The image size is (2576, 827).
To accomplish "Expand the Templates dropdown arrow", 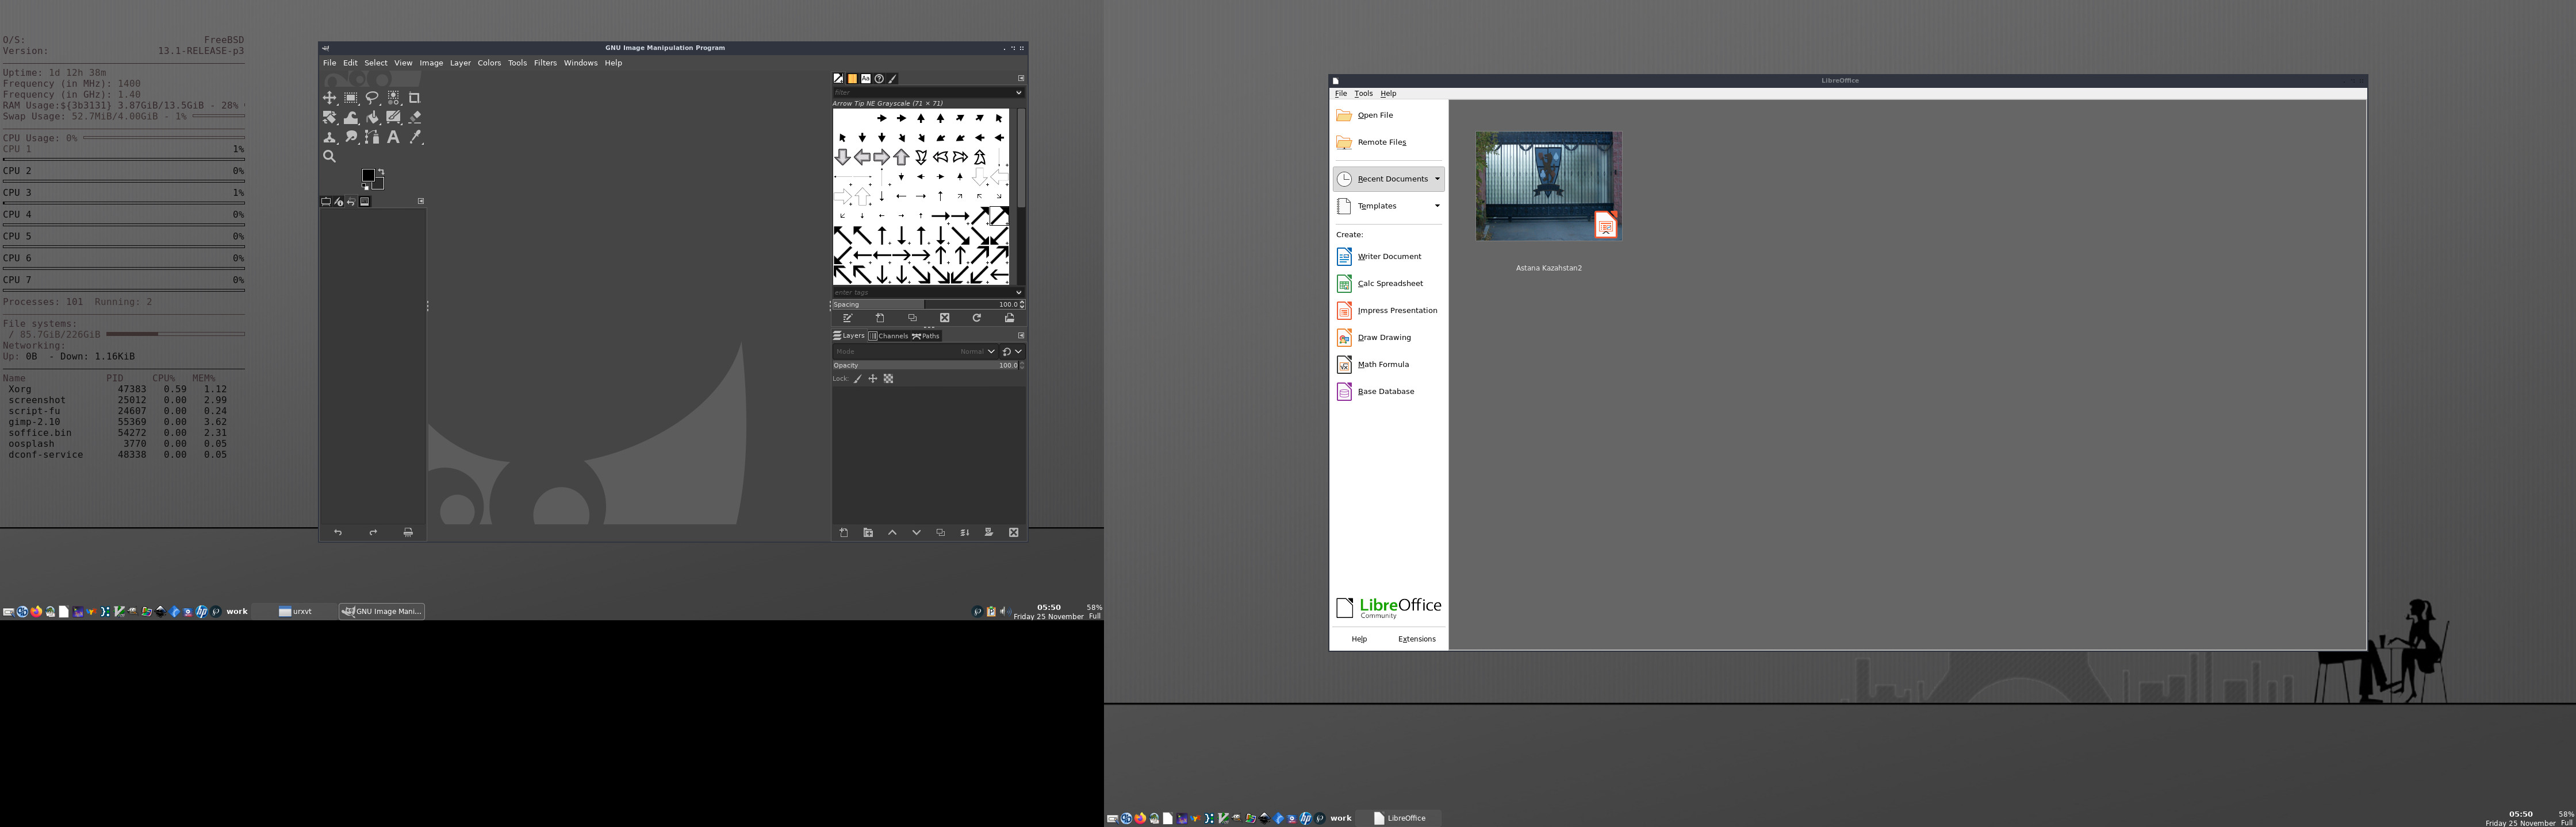I will pos(1437,206).
